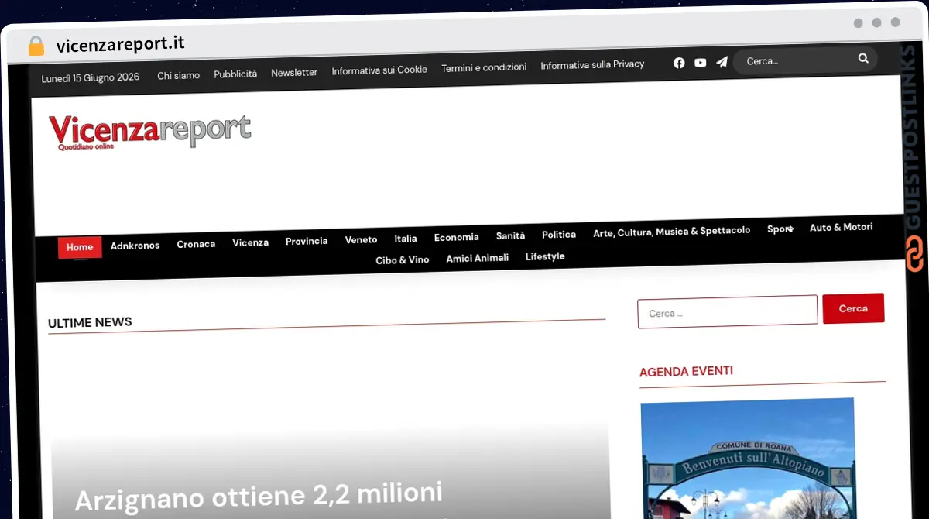The image size is (929, 519).
Task: Open the Pubblicità link
Action: [x=235, y=74]
